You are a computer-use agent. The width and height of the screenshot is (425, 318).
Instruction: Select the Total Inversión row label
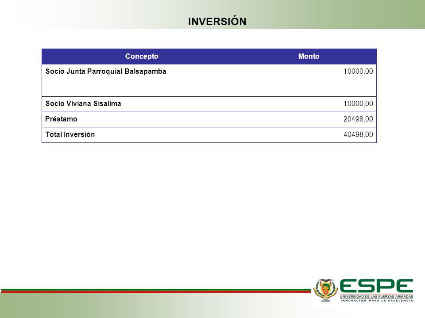[70, 134]
